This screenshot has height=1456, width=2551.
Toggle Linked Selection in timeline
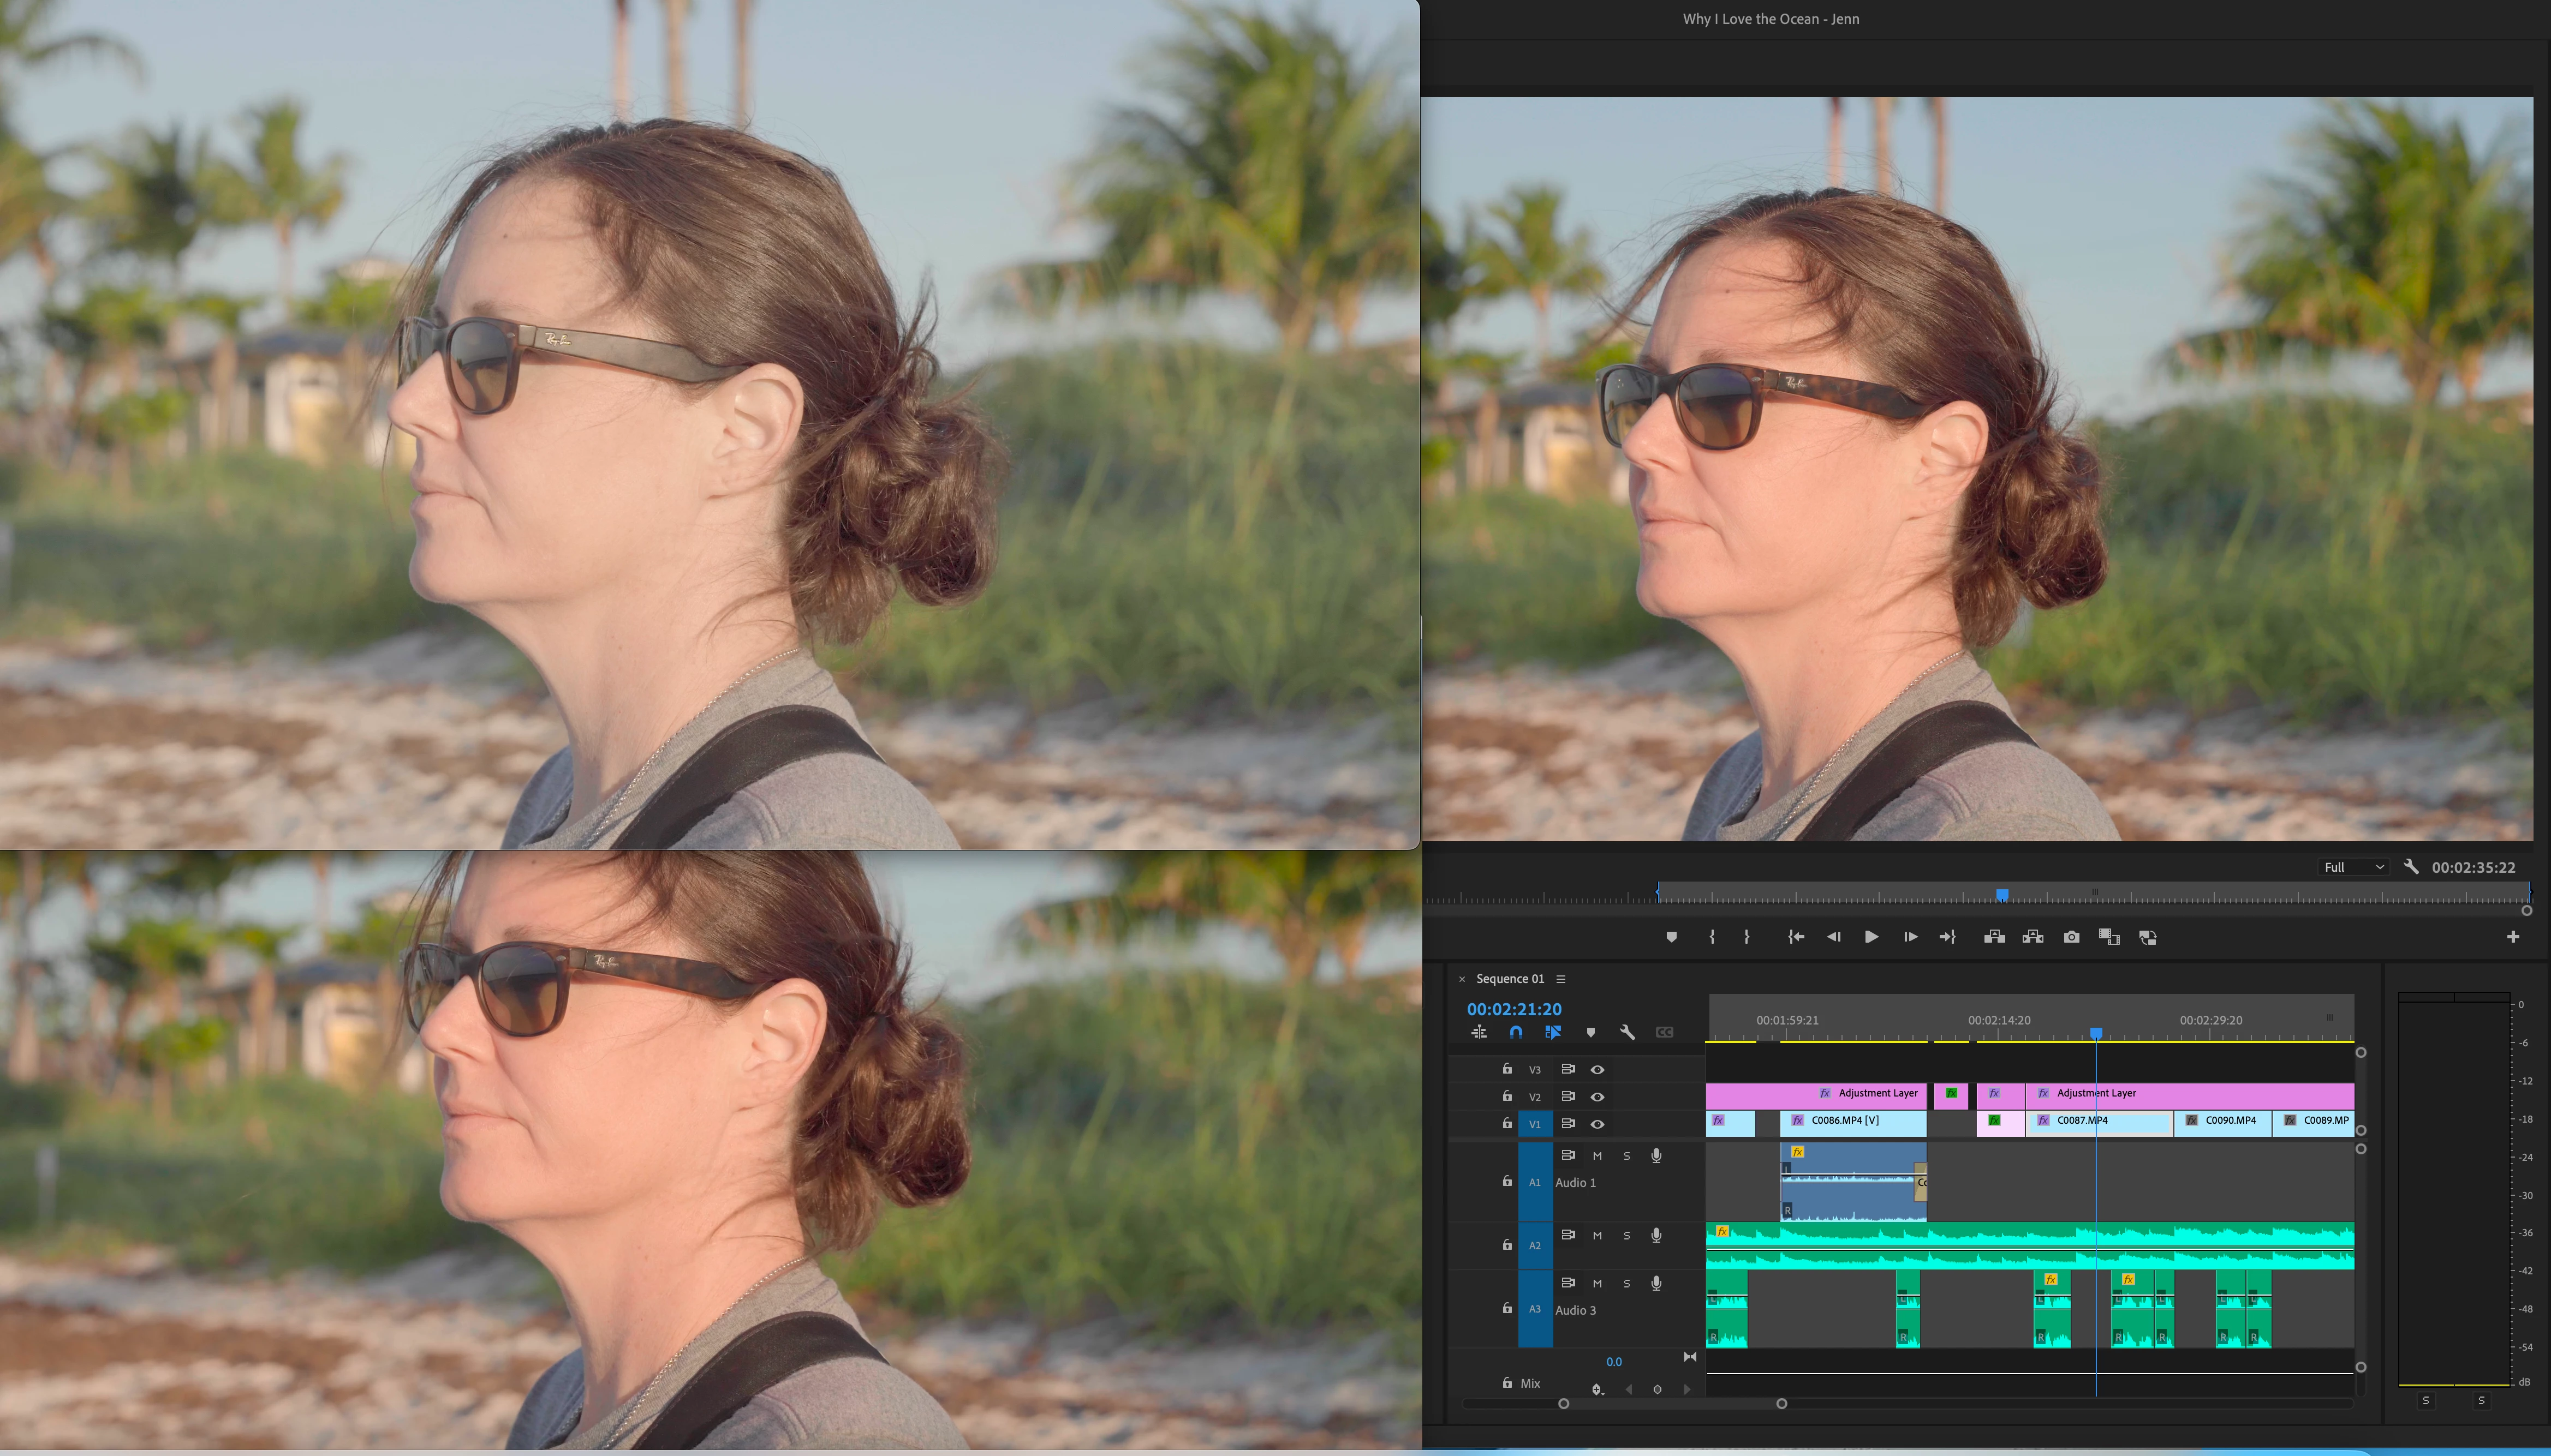[1553, 1032]
